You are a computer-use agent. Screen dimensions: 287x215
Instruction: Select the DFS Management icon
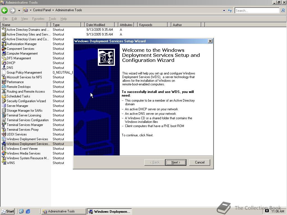point(4,58)
